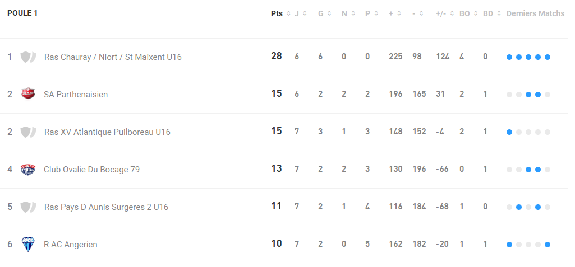Viewport: 575px width, 267px height.
Task: Open Club Ovalie Du Bocage 79 link
Action: coord(91,170)
